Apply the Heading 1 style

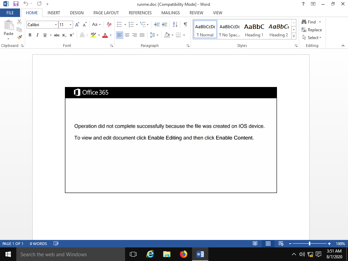[x=254, y=30]
